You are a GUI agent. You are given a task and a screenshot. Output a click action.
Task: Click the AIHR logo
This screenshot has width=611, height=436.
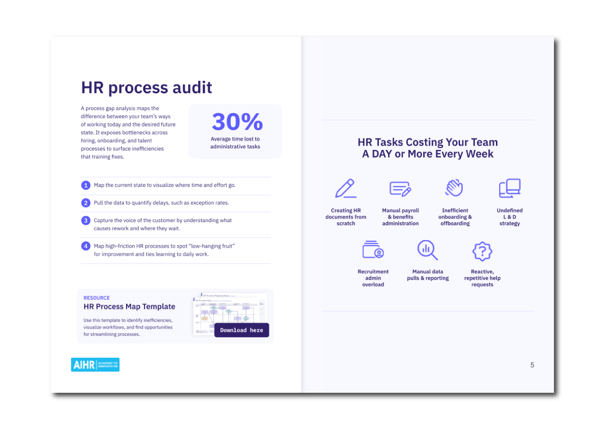(x=95, y=365)
